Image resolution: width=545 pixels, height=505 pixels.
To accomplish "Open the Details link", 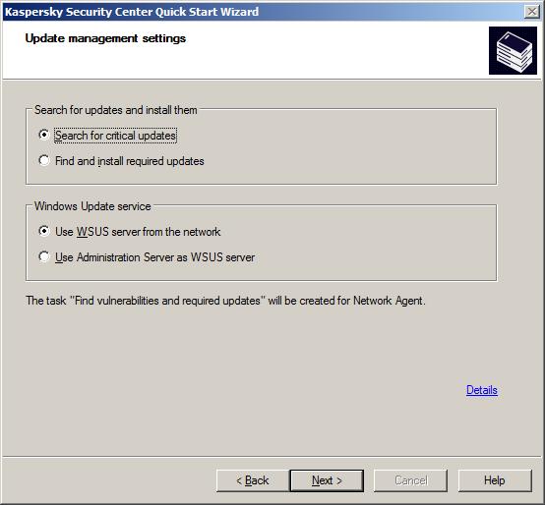I will pos(481,390).
